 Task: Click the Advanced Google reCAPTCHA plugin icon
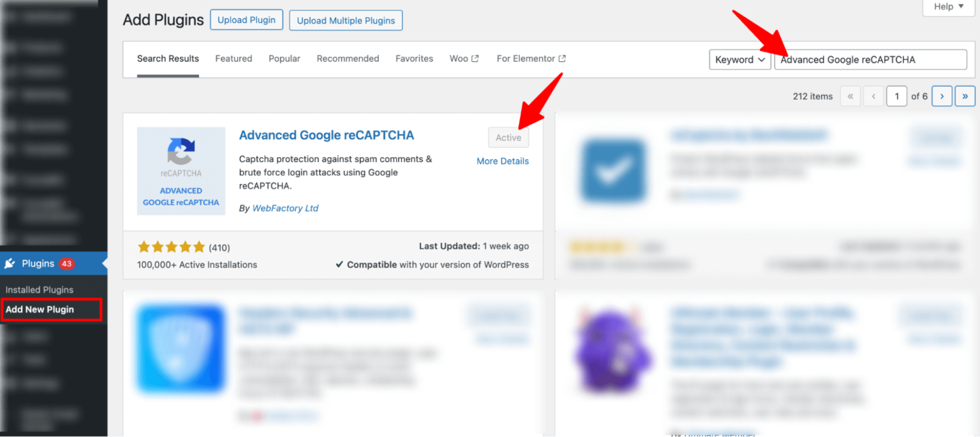(x=181, y=171)
